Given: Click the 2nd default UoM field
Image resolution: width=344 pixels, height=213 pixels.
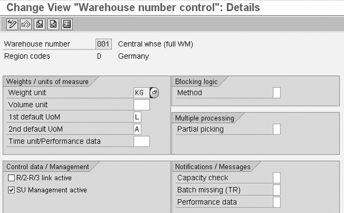Looking at the screenshot, I should (138, 129).
